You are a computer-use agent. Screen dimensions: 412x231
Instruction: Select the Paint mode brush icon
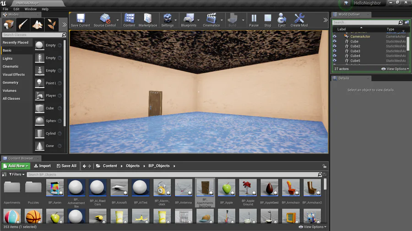pos(23,25)
